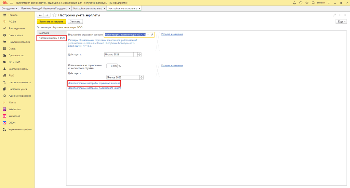The image size is (350, 188).
Task: Click the Зарплата и кадры person icon
Action: [4, 69]
